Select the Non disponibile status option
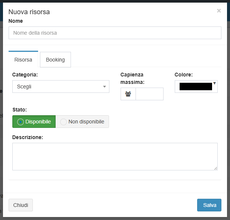Image resolution: width=230 pixels, height=220 pixels. pos(82,122)
